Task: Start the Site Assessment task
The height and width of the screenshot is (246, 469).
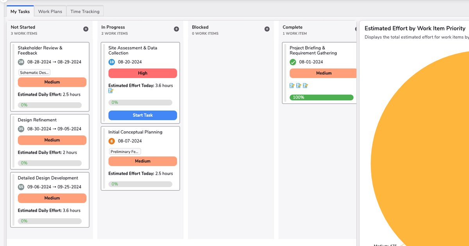Action: (x=143, y=115)
